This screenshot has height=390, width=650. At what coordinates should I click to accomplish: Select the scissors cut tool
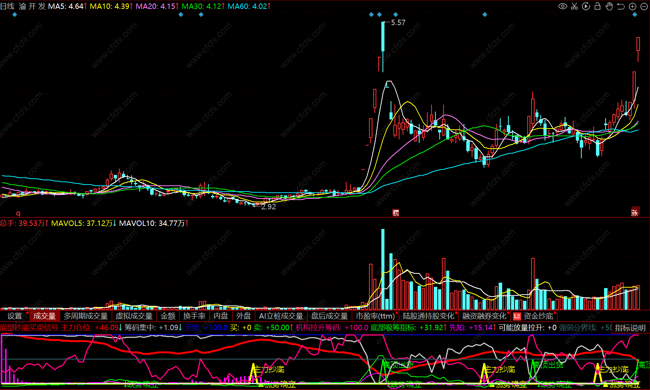[574, 6]
